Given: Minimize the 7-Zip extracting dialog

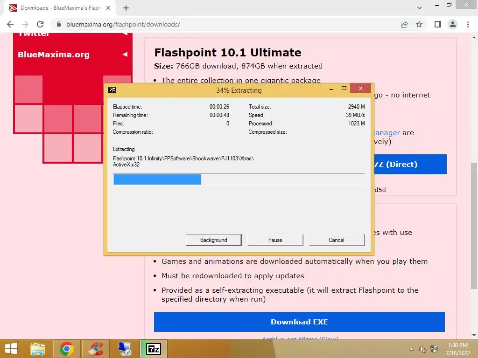Looking at the screenshot, I should point(331,89).
